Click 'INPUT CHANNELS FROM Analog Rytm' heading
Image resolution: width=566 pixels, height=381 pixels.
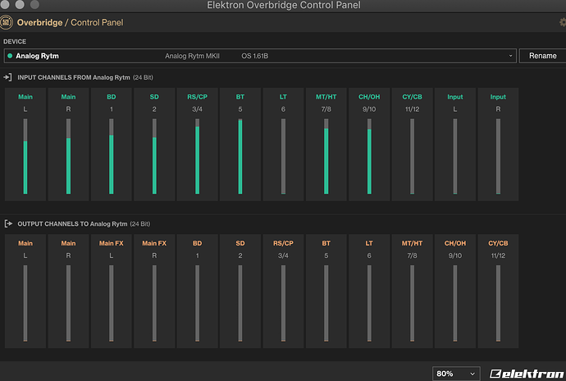click(74, 77)
